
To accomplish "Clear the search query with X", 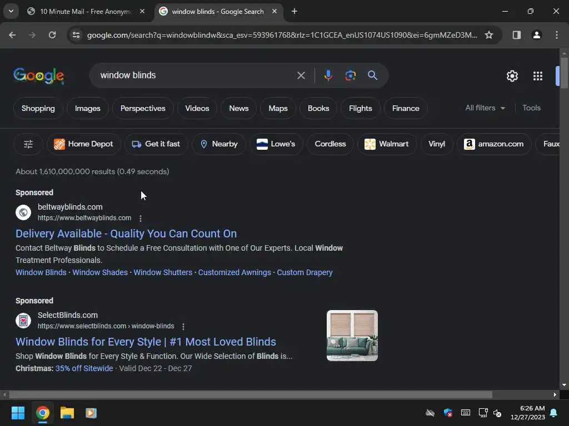I will pos(301,75).
